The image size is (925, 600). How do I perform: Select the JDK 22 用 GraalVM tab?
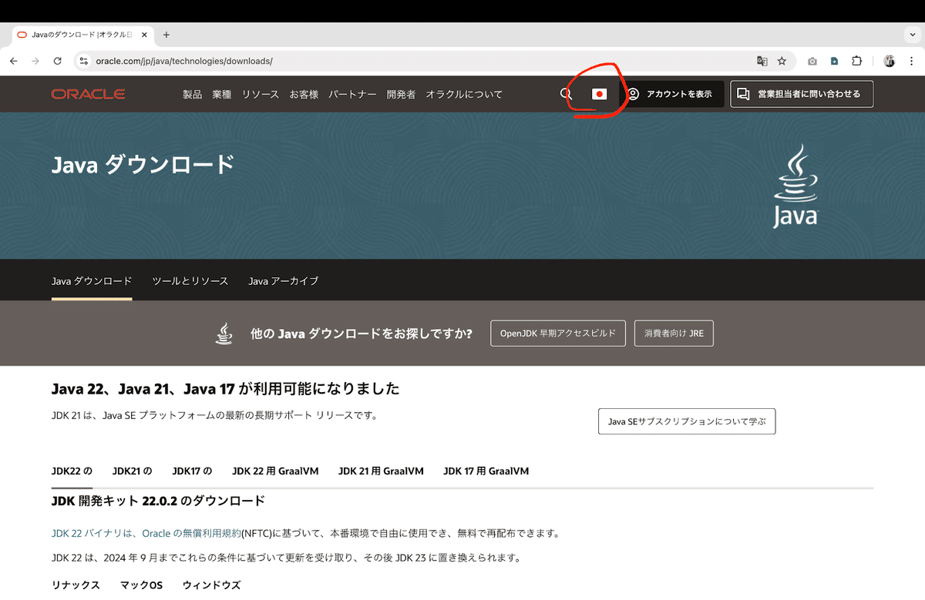275,471
